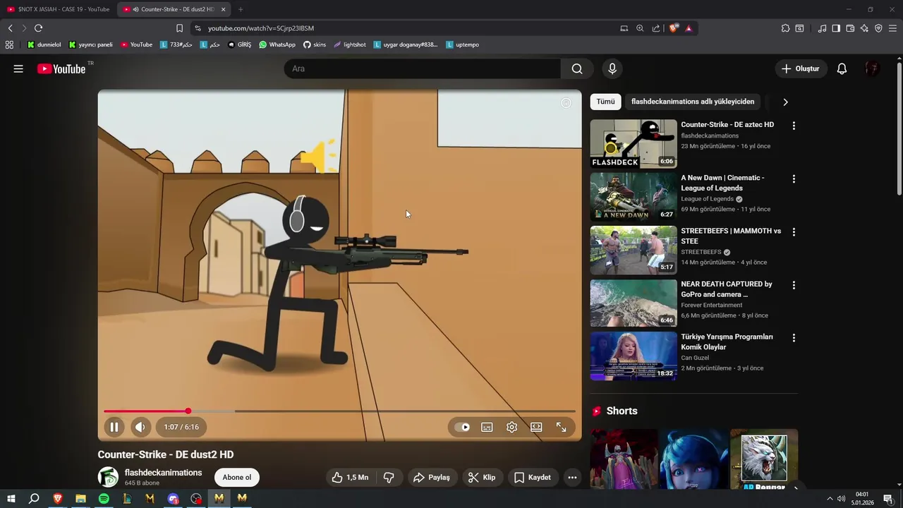Click the info icon on video corner
The width and height of the screenshot is (903, 508).
(566, 103)
